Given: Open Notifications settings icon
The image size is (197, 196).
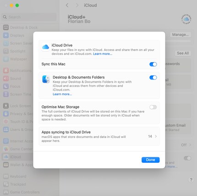Looking at the screenshot, I should pyautogui.click(x=6, y=70).
